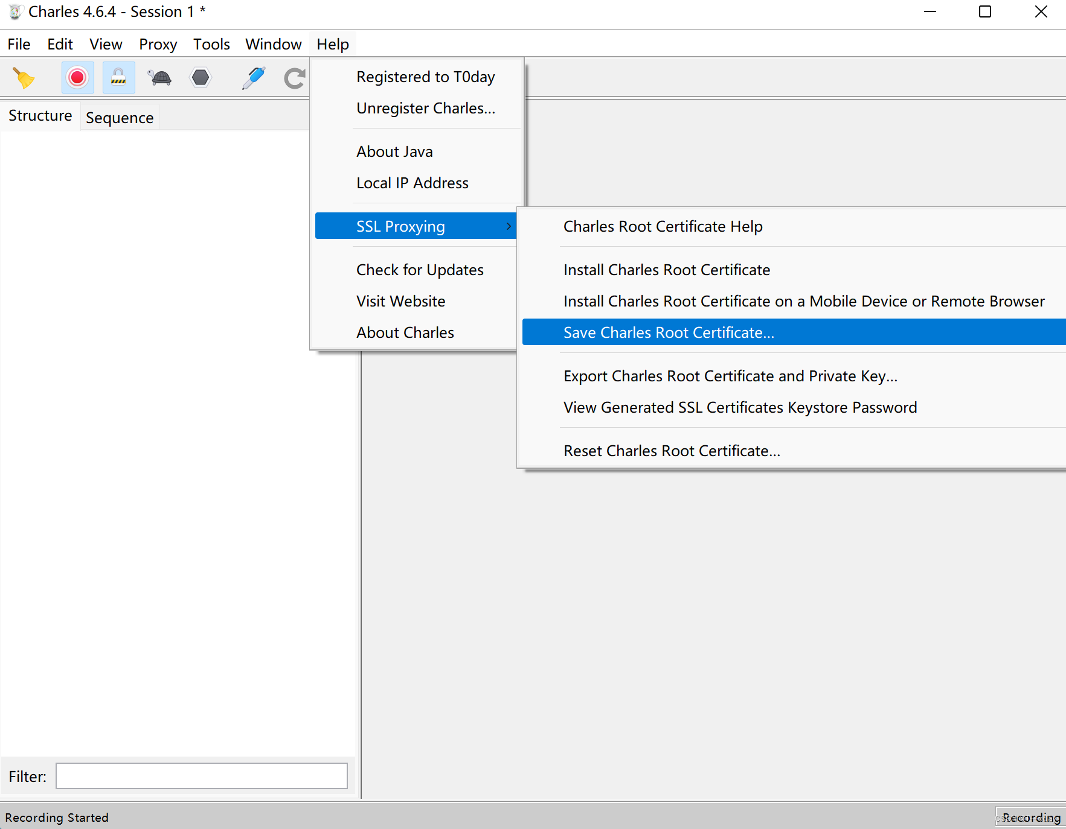Viewport: 1066px width, 829px height.
Task: Switch to the Sequence tab
Action: [x=120, y=118]
